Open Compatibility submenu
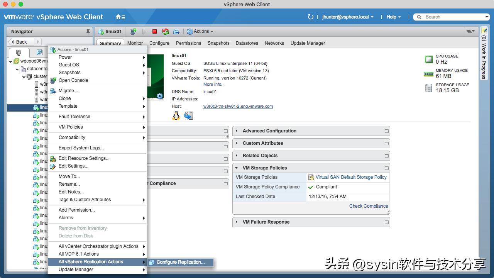This screenshot has width=494, height=278. click(x=97, y=137)
